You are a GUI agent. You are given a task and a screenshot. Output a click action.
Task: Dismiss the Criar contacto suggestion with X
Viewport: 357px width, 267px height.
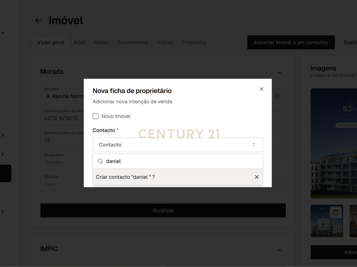257,177
